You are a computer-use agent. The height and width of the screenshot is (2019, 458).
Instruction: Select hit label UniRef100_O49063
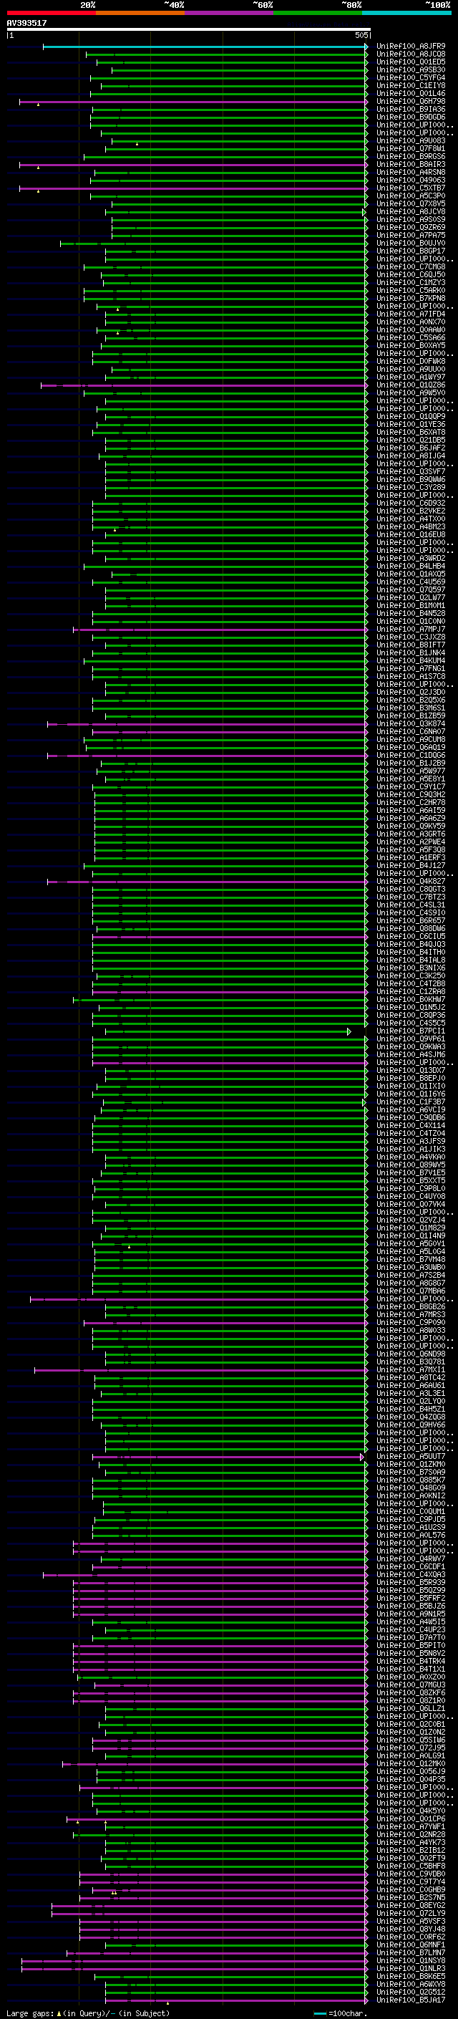[x=411, y=180]
